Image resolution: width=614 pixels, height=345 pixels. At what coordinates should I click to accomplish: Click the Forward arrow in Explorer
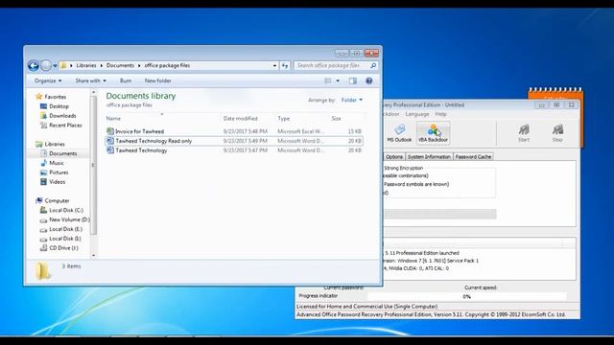click(46, 66)
